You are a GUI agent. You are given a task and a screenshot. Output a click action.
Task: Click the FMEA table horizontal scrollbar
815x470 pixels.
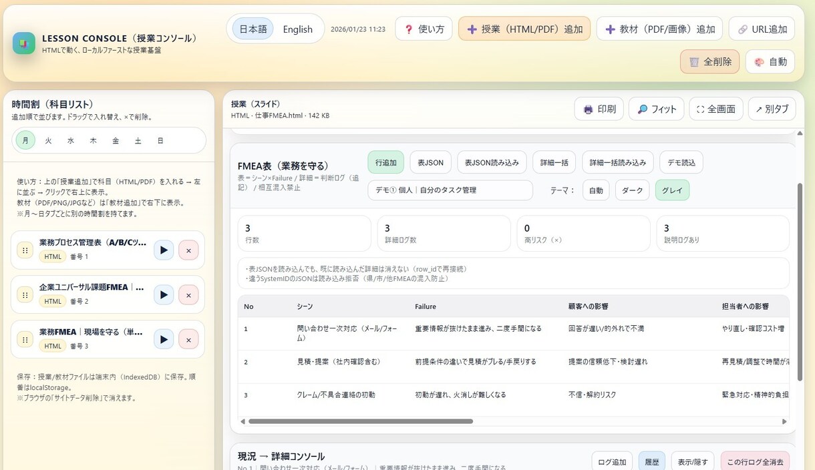pos(361,421)
